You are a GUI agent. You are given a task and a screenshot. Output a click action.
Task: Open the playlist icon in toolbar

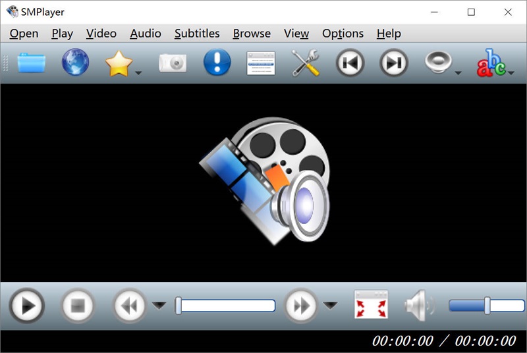[x=261, y=63]
